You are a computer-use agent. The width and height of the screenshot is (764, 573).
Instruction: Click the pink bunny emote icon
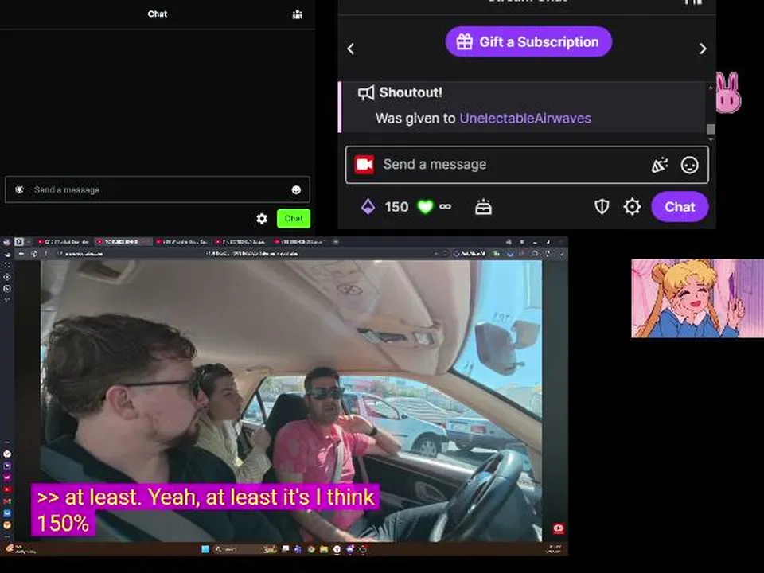(728, 92)
